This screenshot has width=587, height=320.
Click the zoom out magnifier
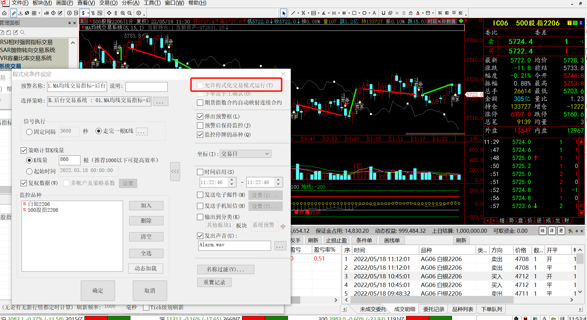click(x=129, y=13)
